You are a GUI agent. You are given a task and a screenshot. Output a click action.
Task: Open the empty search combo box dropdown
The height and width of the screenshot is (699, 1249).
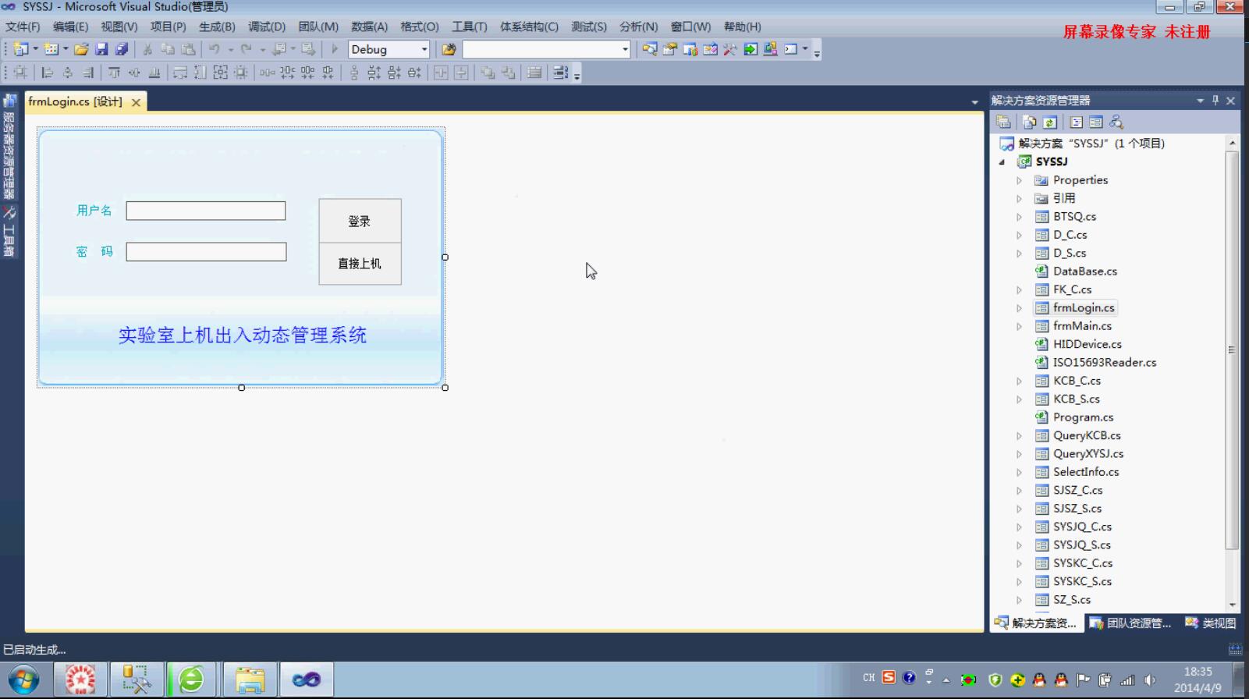tap(625, 49)
